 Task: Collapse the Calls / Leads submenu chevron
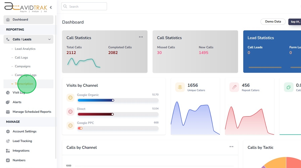click(49, 39)
